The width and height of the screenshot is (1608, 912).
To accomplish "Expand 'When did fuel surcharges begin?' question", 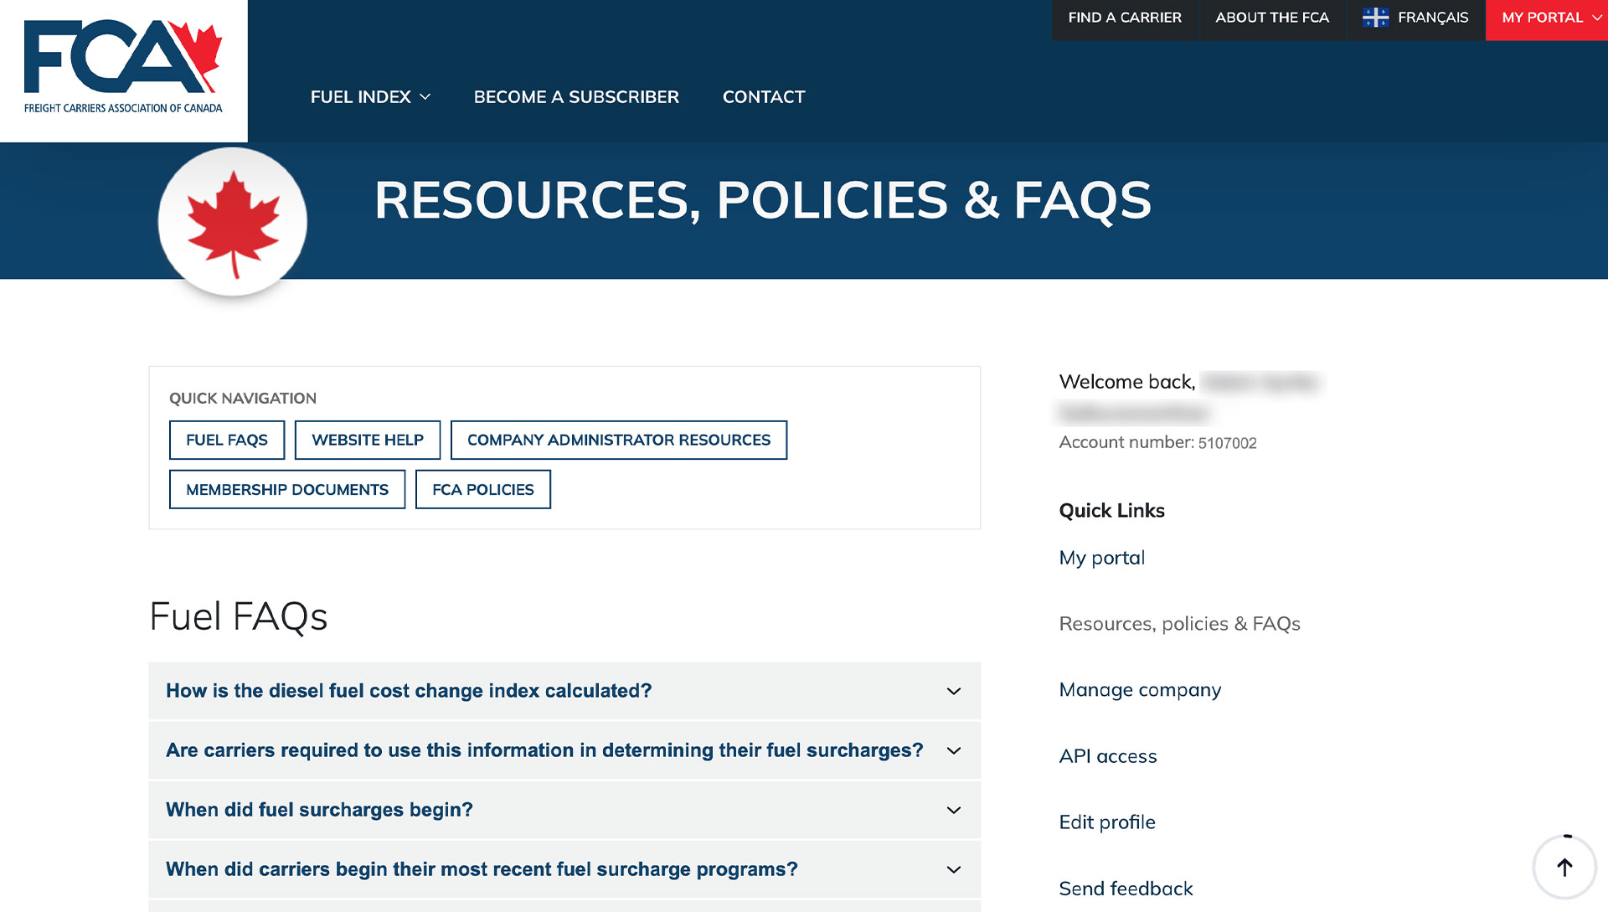I will click(564, 810).
